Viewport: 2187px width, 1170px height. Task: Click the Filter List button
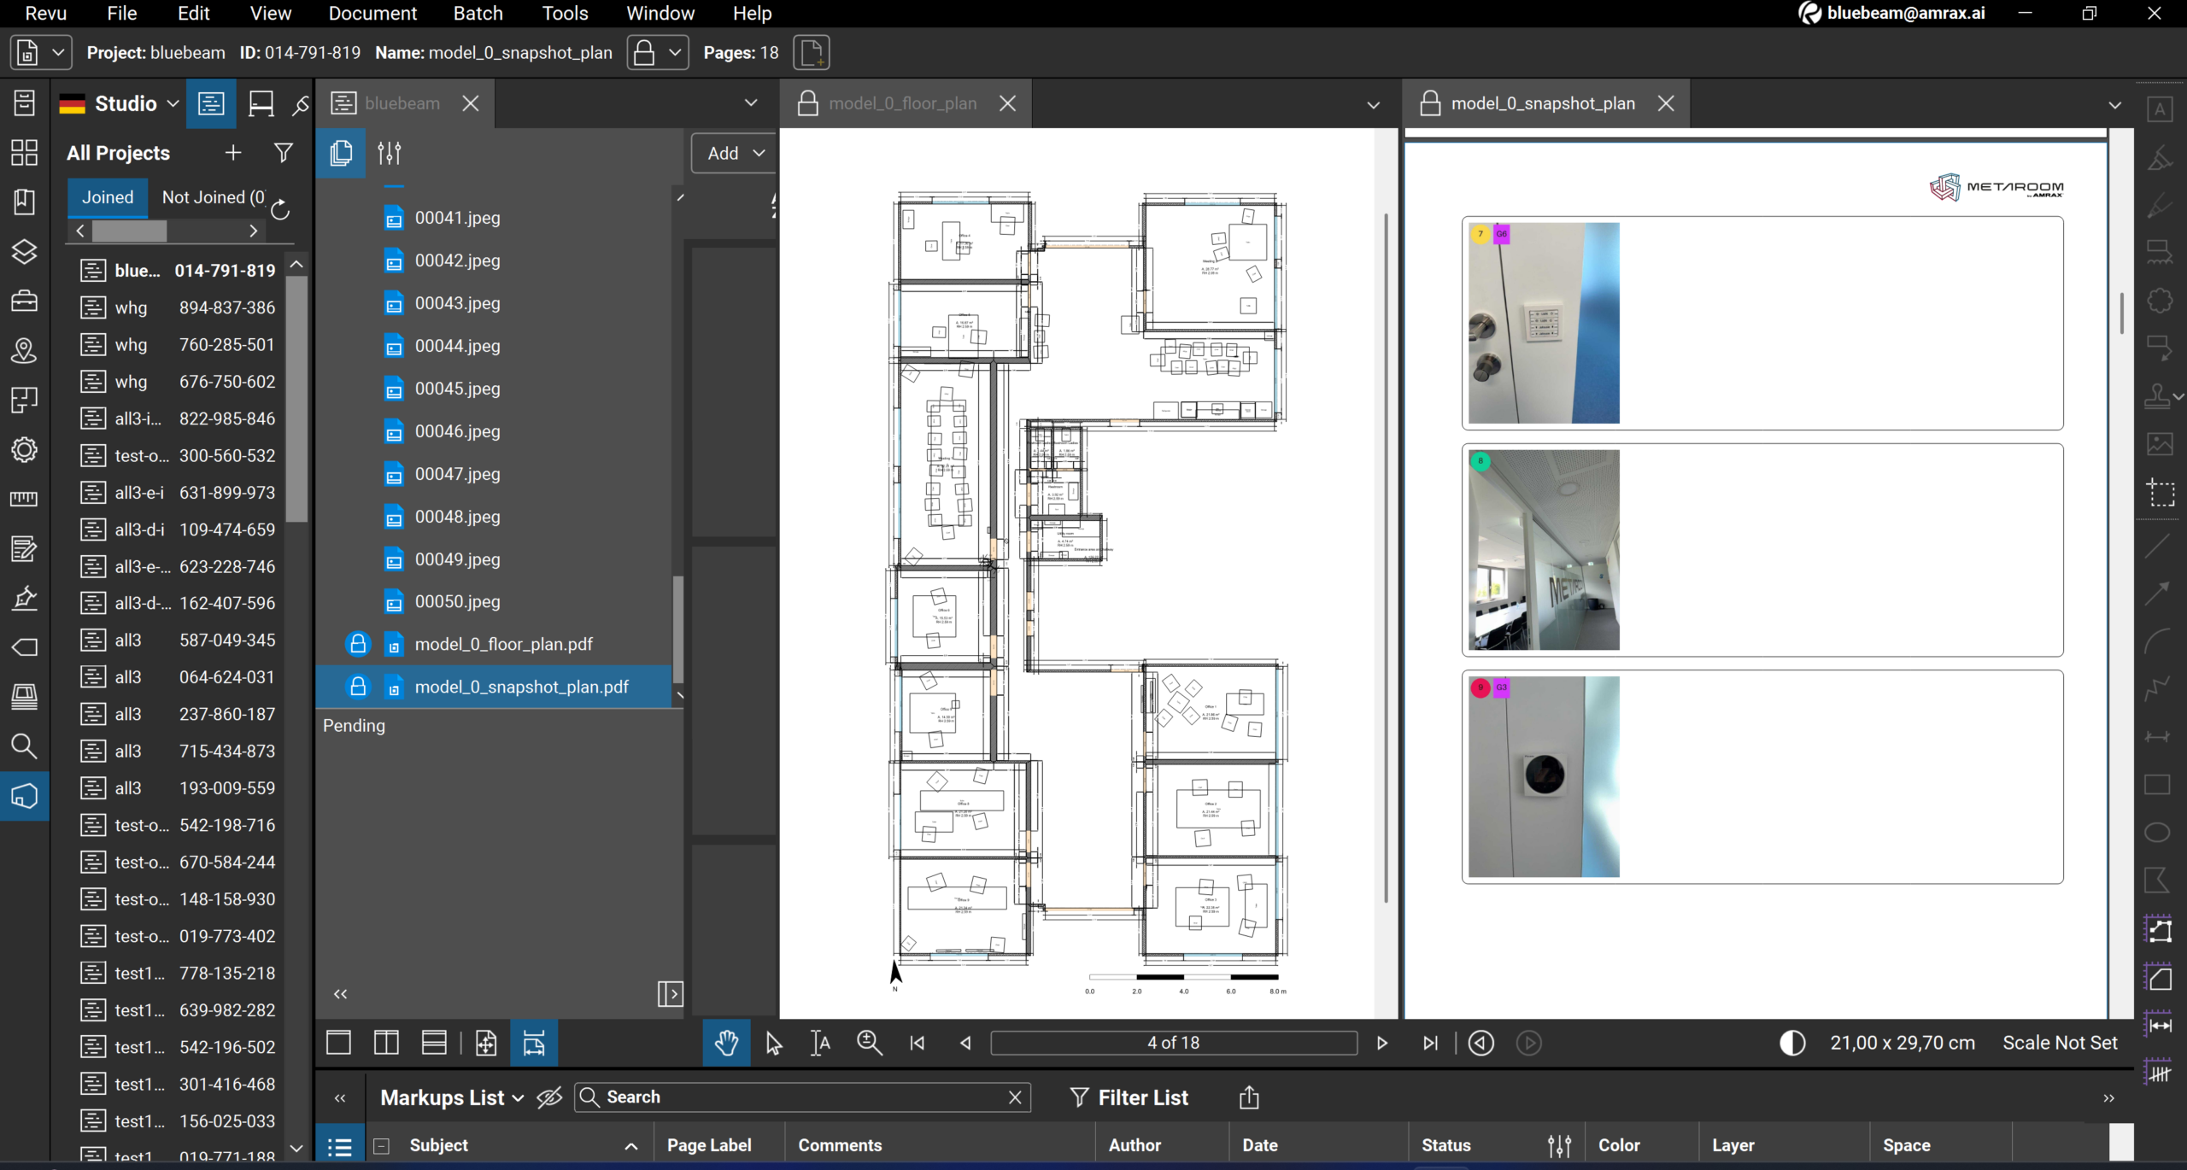click(x=1129, y=1097)
